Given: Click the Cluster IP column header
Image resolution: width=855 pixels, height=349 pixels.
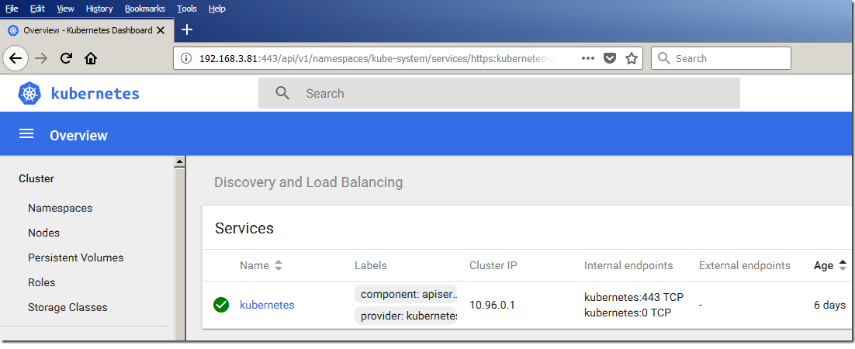Looking at the screenshot, I should tap(493, 265).
